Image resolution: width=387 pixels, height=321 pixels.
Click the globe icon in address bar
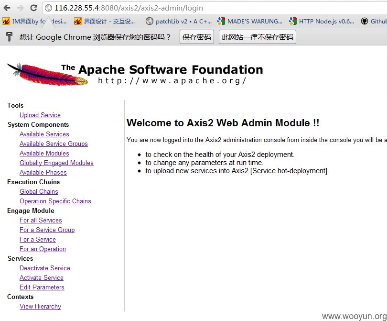click(x=49, y=8)
